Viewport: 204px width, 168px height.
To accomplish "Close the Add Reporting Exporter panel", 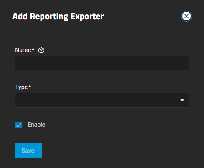I will 187,16.
